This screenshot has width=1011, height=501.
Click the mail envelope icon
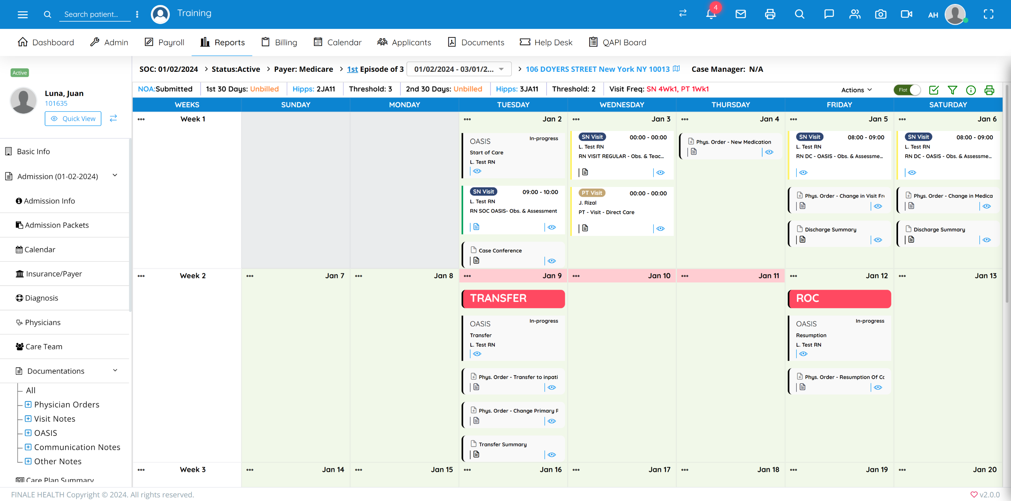[740, 14]
